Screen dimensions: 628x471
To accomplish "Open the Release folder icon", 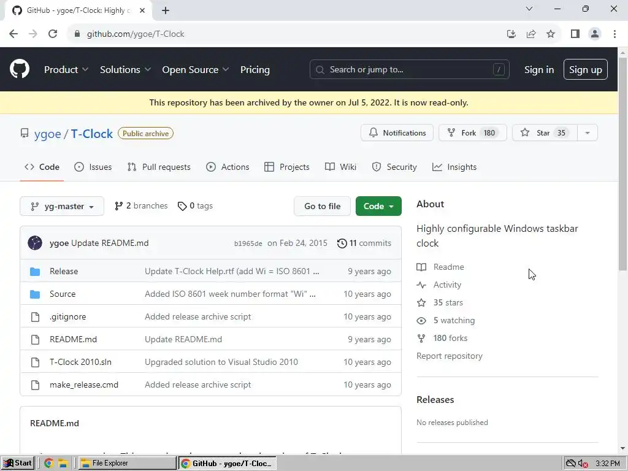I will point(35,272).
